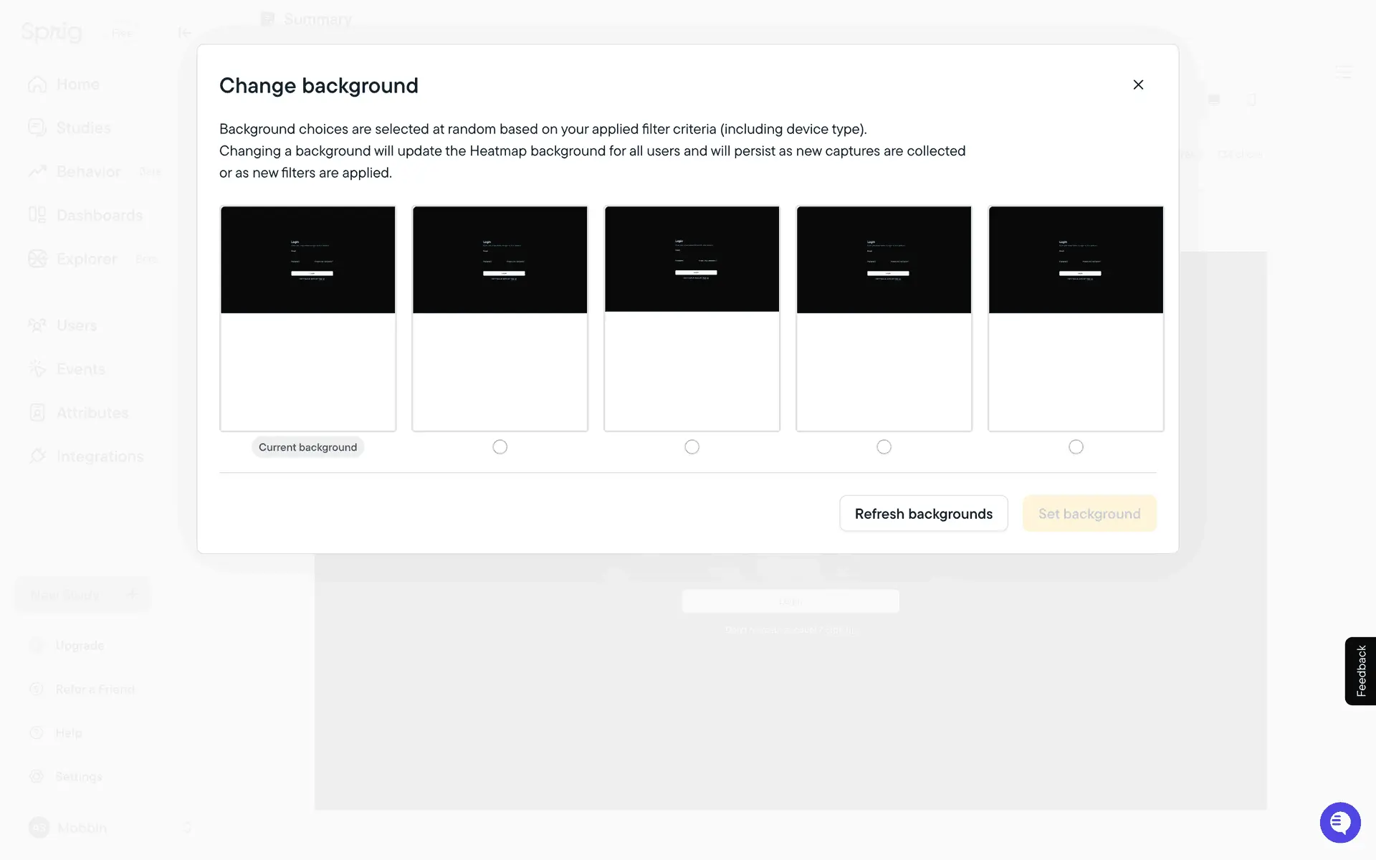Click the Explorer icon in sidebar
1376x860 pixels.
tap(37, 259)
